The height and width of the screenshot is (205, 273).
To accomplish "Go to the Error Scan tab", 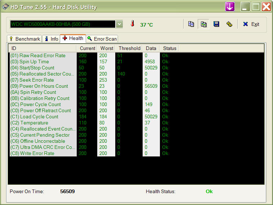I will point(102,39).
